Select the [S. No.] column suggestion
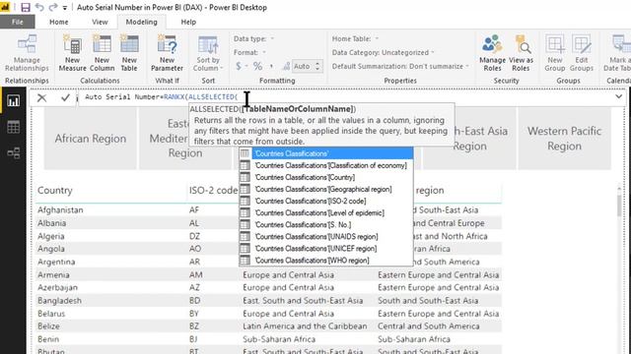 (x=326, y=225)
